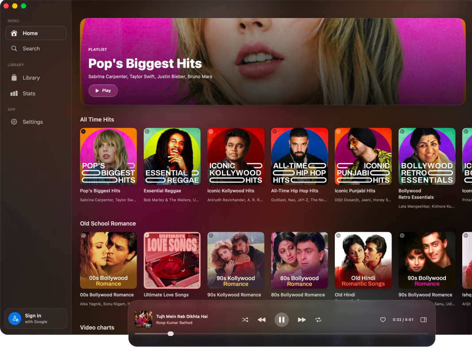Screen dimensions: 472x347
Task: Open the 00s Bollywood Romance cover
Action: point(108,260)
